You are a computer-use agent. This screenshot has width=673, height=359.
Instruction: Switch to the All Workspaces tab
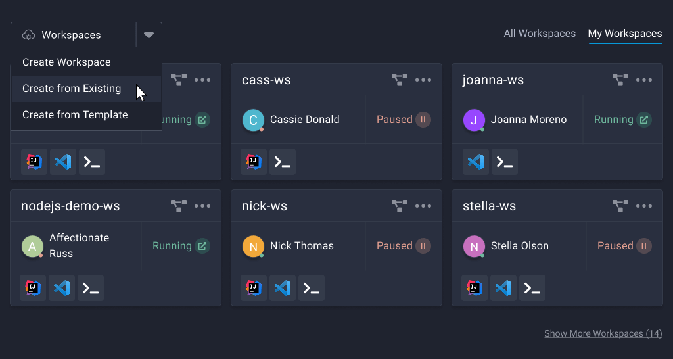tap(540, 34)
